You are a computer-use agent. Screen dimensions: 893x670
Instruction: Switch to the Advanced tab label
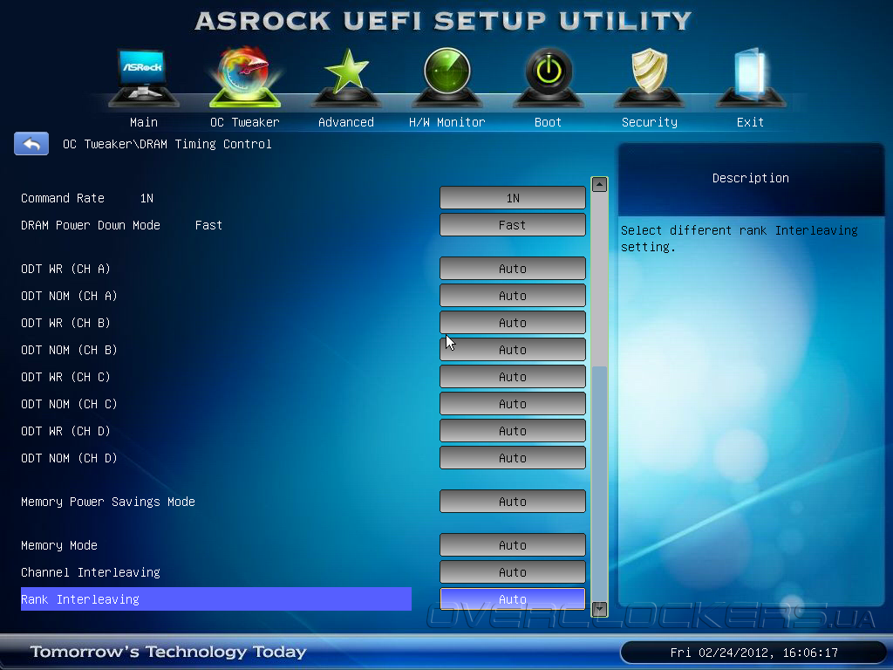pos(346,122)
